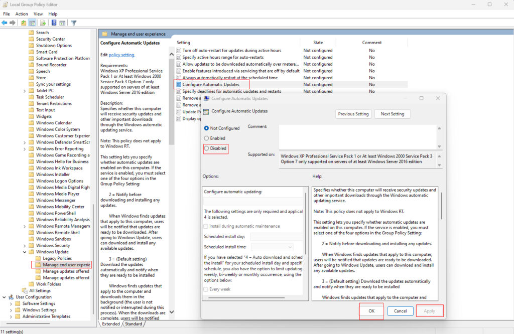Image resolution: width=514 pixels, height=334 pixels.
Task: Click the Next Setting button
Action: (392, 114)
